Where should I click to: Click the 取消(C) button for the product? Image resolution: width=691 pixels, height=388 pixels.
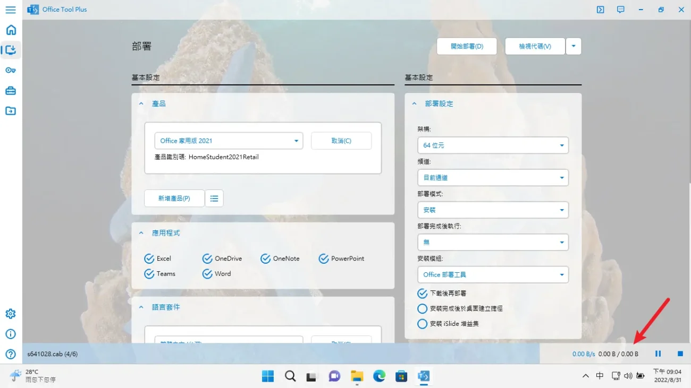pos(341,140)
